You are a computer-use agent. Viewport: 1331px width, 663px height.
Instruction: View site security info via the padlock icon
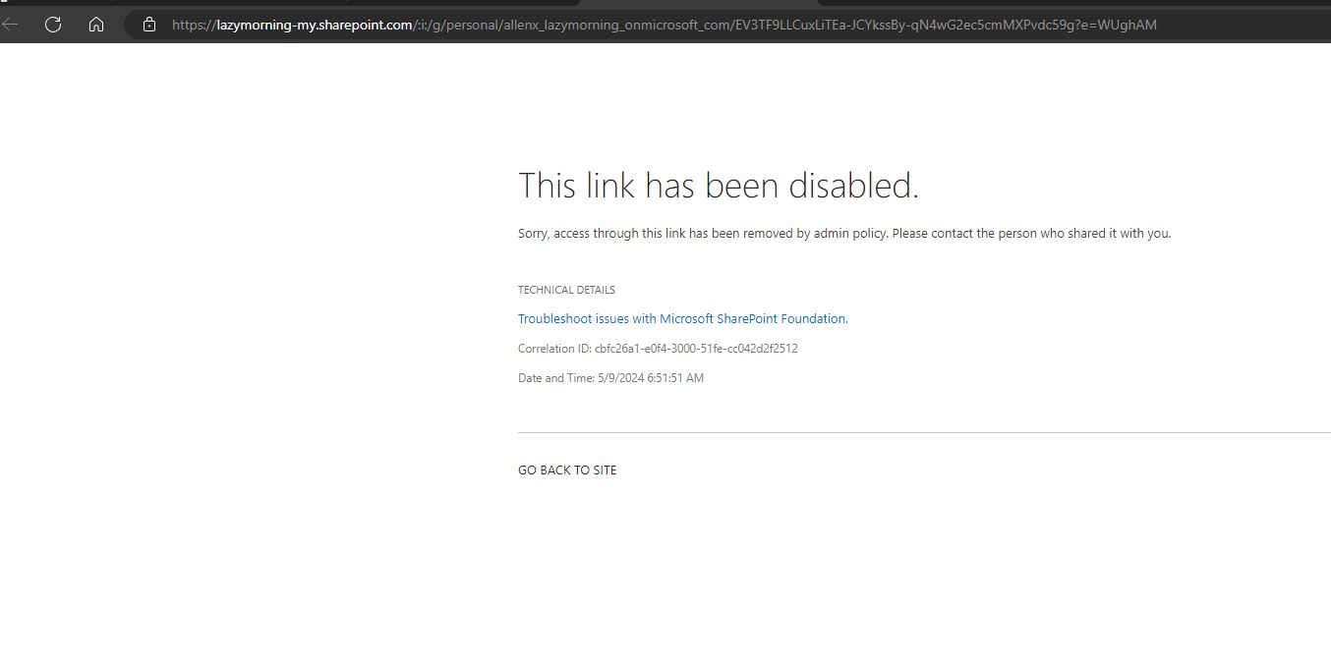click(148, 25)
